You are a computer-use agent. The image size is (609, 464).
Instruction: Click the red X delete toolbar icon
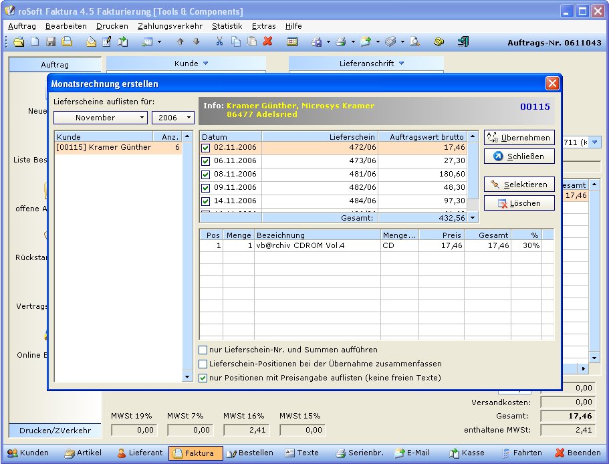coord(267,42)
